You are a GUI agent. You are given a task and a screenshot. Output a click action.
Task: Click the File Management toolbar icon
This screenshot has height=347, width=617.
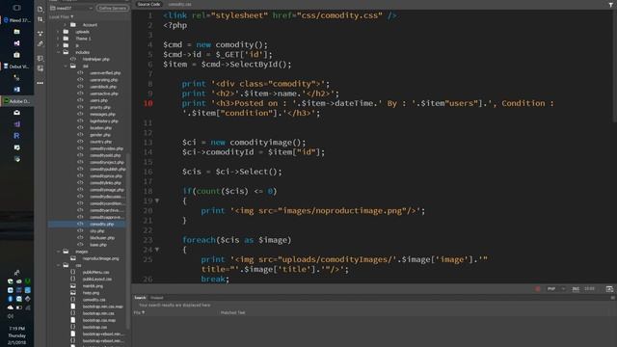(40, 19)
